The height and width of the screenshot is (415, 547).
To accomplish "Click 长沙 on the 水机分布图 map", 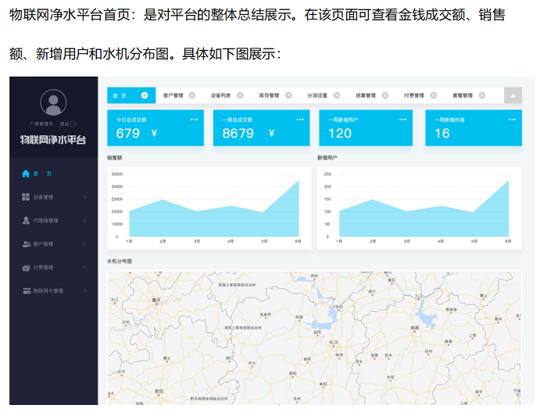I will tap(334, 342).
